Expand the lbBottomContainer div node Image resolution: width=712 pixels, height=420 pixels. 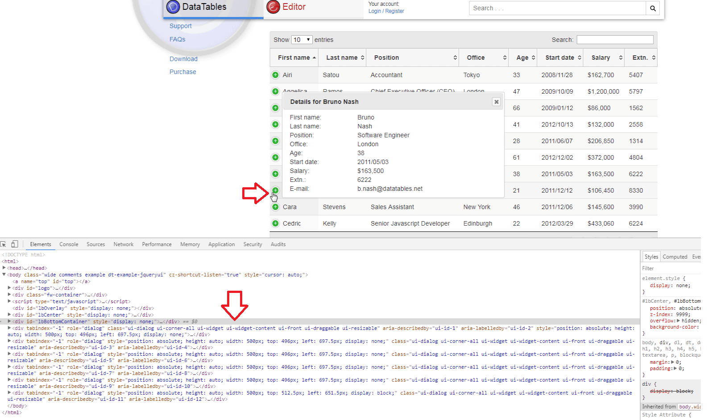click(9, 321)
